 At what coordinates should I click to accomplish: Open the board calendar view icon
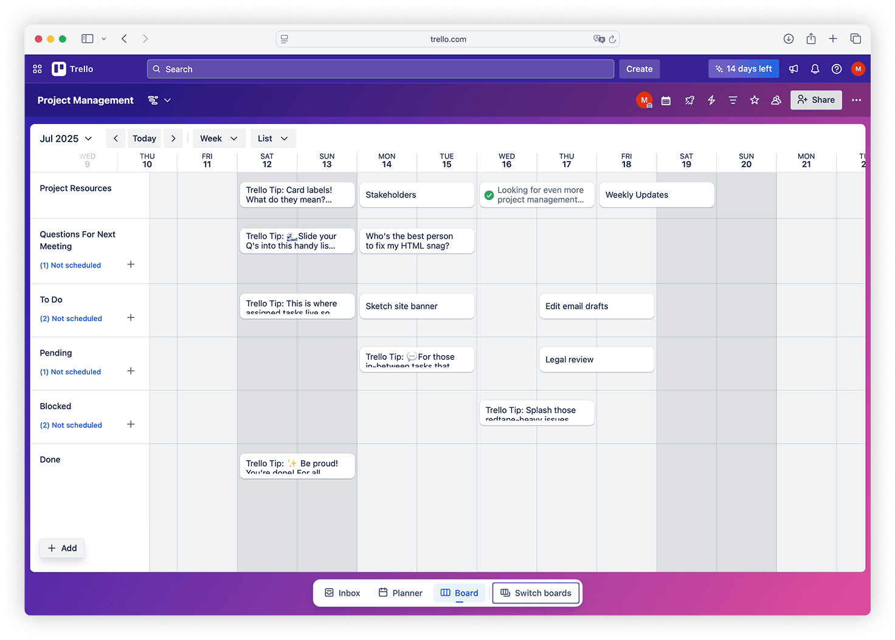[x=666, y=100]
